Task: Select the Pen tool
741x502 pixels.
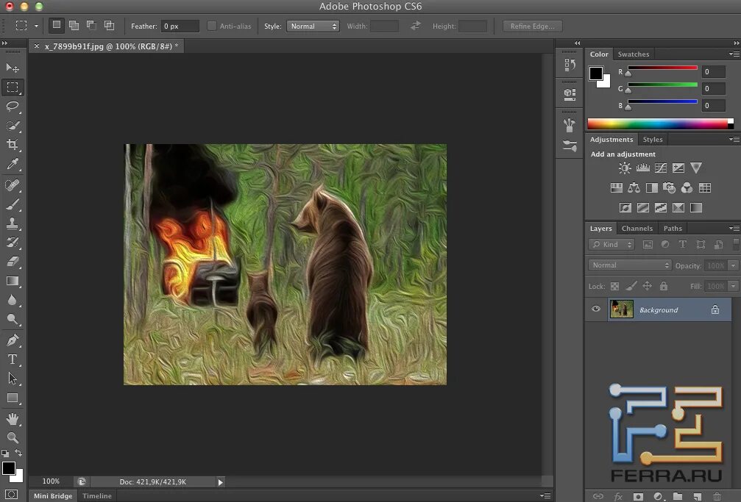Action: (x=13, y=340)
